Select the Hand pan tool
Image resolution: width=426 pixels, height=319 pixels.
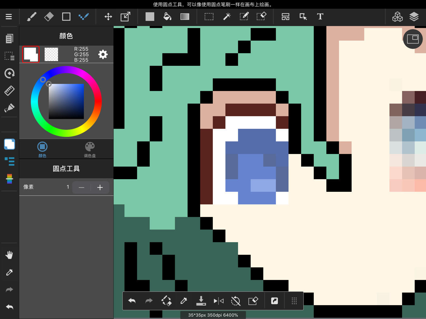[9, 255]
